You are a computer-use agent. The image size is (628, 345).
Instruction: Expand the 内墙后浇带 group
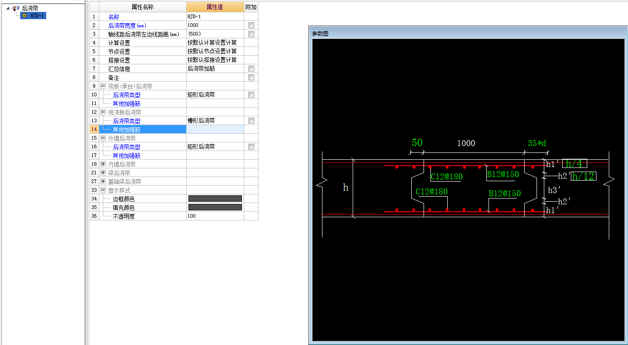tap(103, 164)
